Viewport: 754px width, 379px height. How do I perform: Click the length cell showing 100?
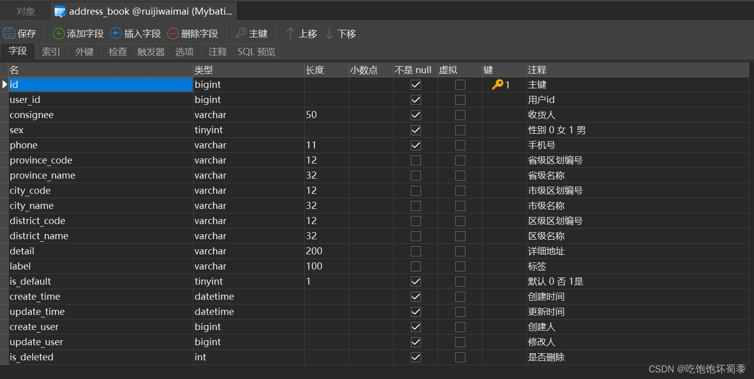[x=326, y=266]
